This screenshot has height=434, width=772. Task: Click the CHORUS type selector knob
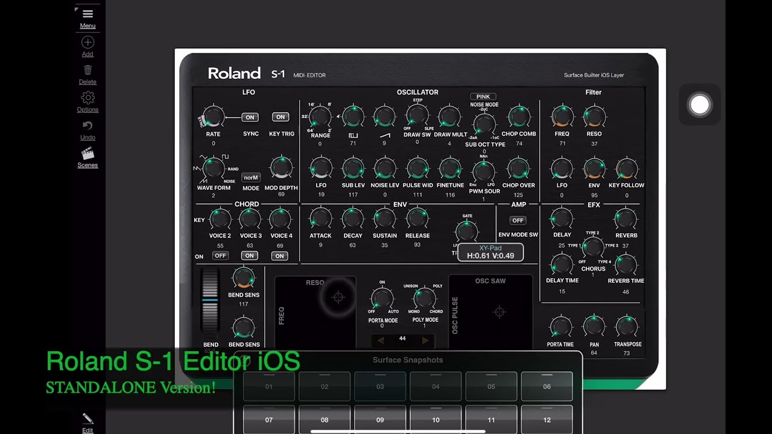tap(593, 247)
